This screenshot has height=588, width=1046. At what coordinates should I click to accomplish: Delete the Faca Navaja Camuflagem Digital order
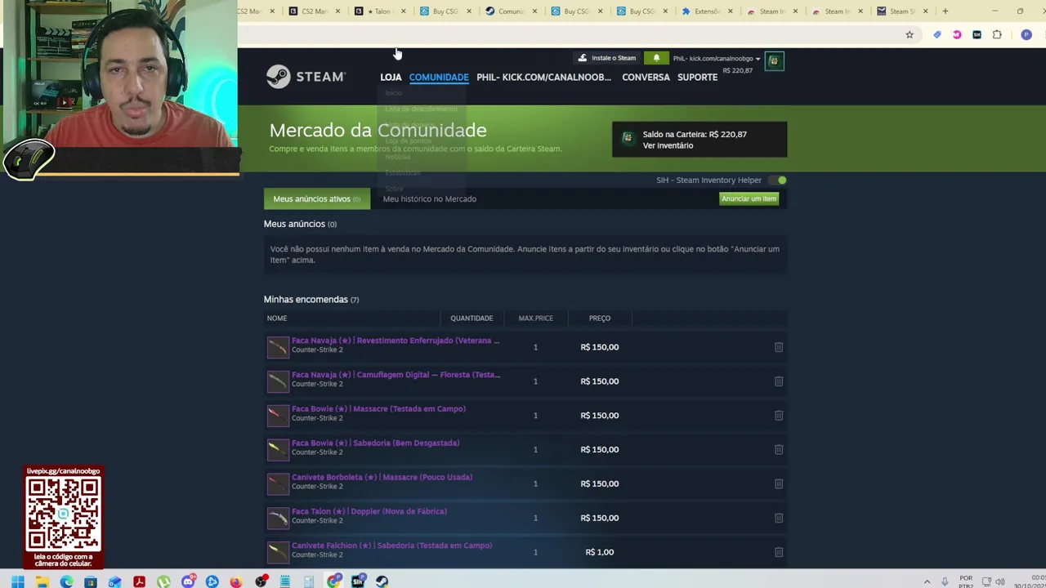click(x=779, y=381)
